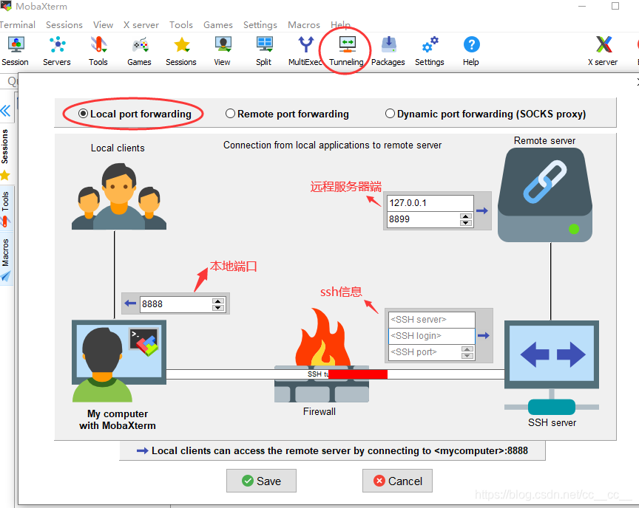Click the <SSH login> input field

(x=432, y=336)
